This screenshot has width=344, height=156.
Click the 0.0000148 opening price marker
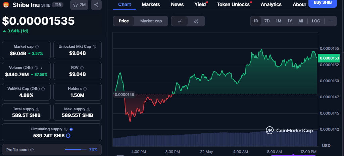125,95
